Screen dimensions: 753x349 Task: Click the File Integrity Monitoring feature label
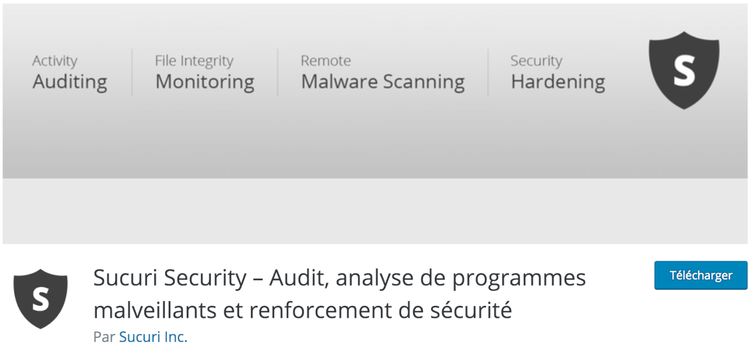click(x=205, y=72)
